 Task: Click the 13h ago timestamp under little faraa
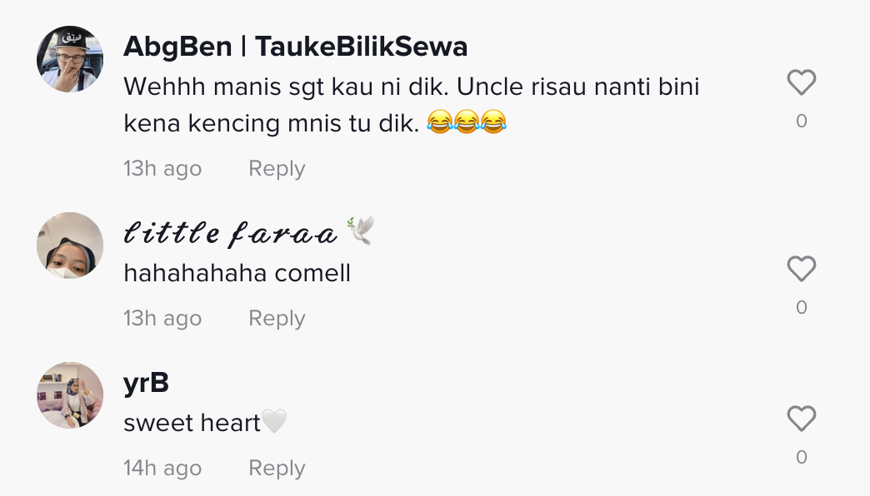pyautogui.click(x=162, y=318)
